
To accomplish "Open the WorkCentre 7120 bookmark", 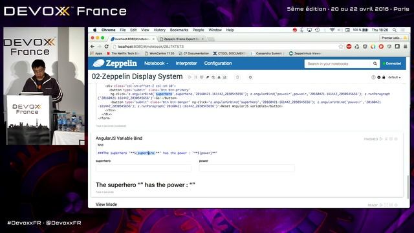I will [160, 53].
